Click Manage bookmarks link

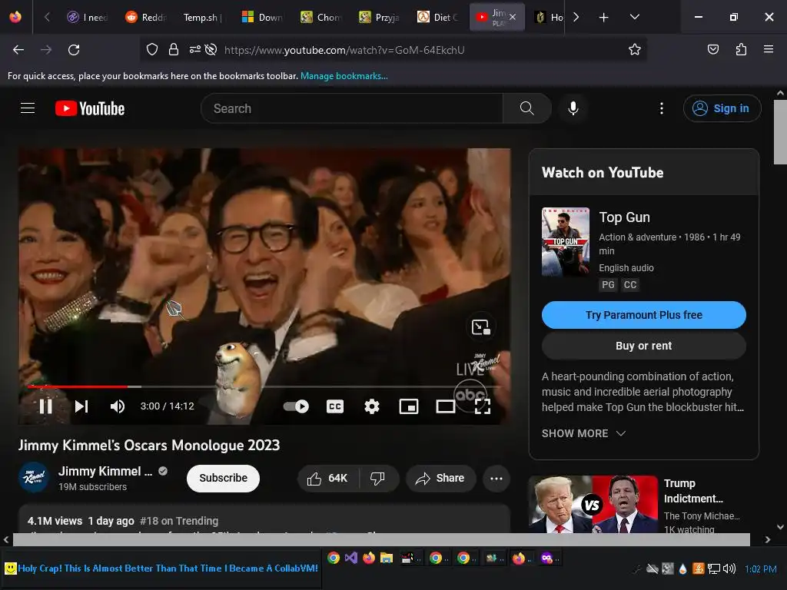point(344,76)
